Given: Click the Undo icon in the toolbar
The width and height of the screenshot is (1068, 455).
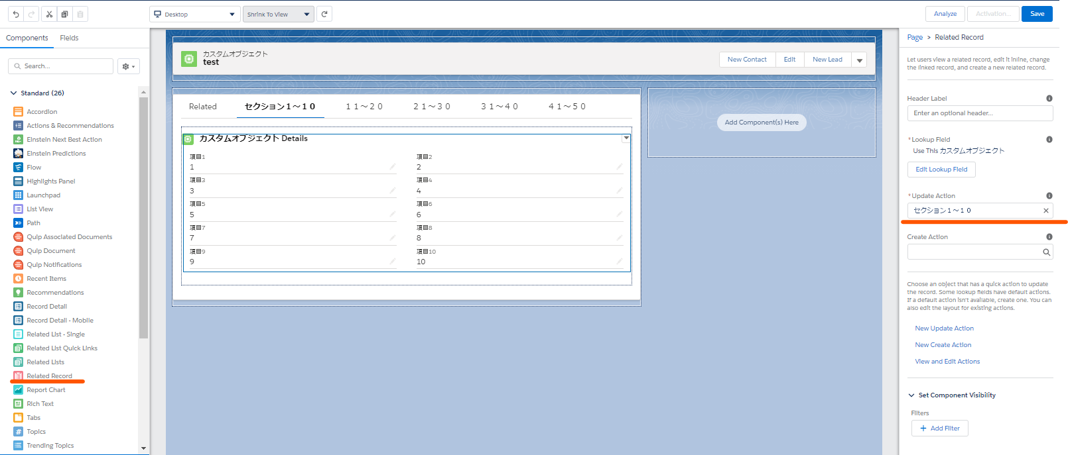Looking at the screenshot, I should pos(16,14).
